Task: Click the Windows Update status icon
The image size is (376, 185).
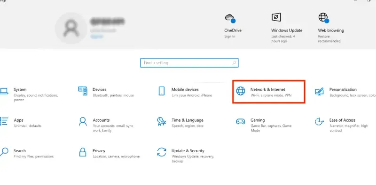Action: (276, 17)
